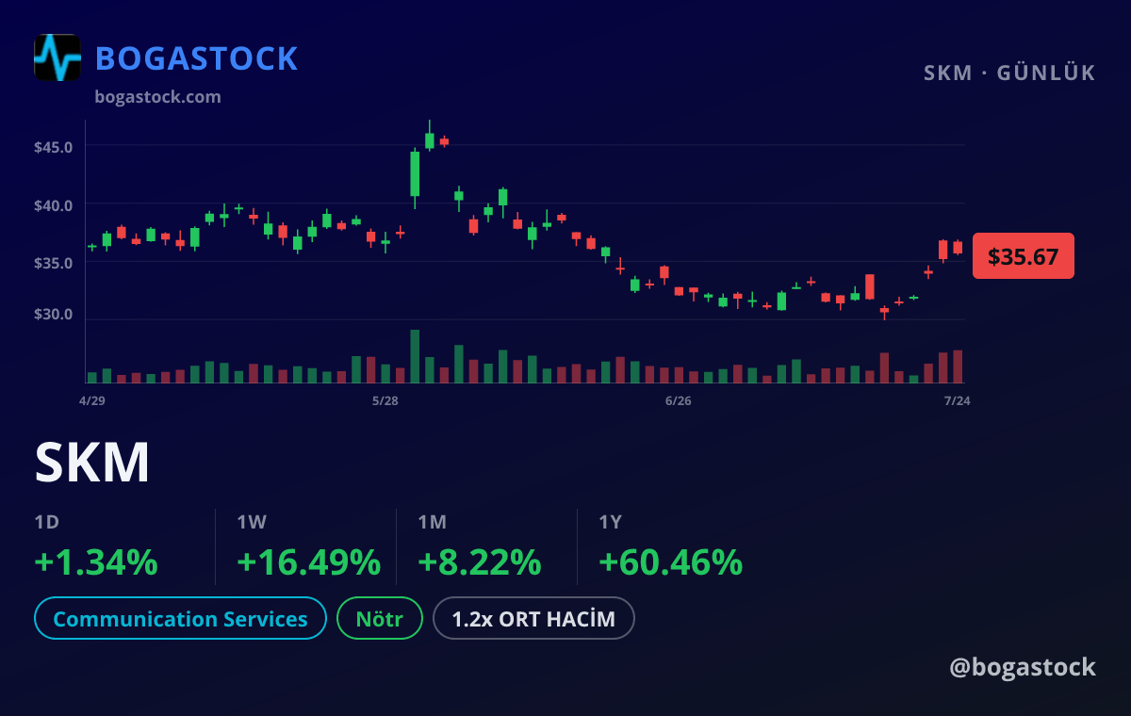Click the BogaStock pulse logo icon
Screen dimensions: 1131x716
(57, 57)
